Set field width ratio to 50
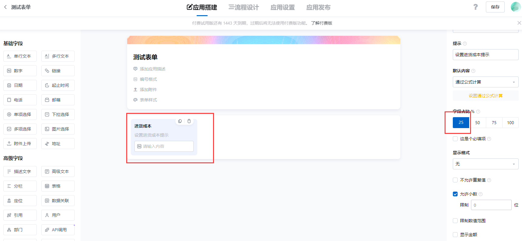 477,123
